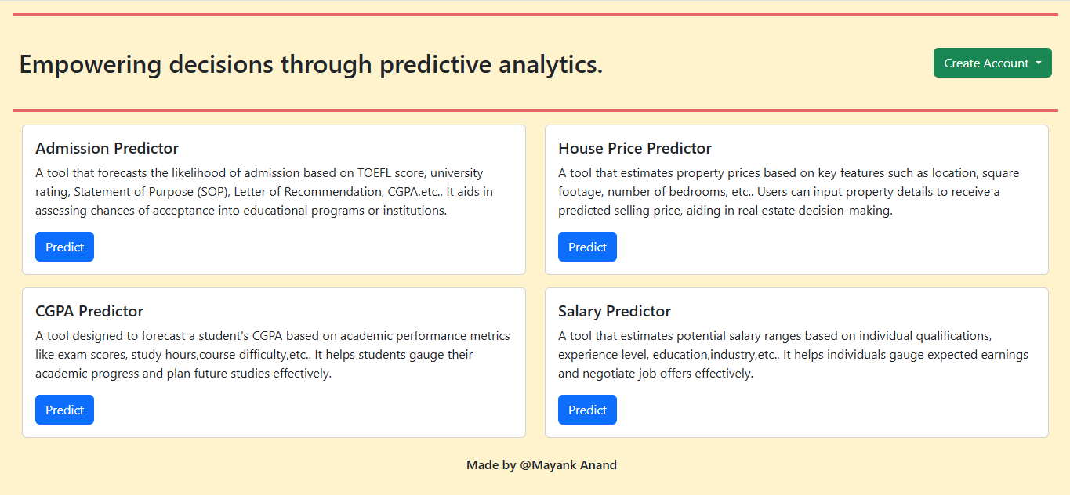Click Predict under House Price Predictor

click(x=587, y=247)
